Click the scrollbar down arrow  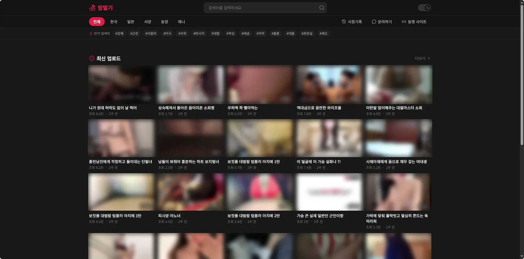tap(522, 257)
